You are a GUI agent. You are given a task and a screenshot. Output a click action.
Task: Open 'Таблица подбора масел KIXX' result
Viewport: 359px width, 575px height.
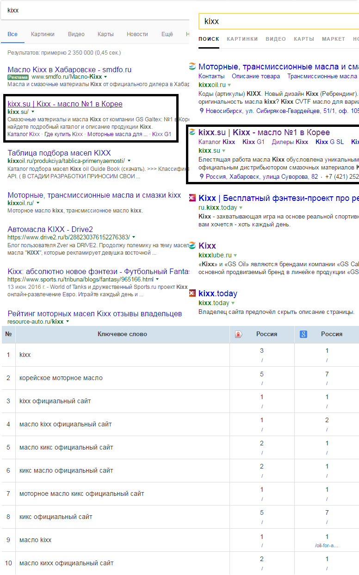click(59, 153)
